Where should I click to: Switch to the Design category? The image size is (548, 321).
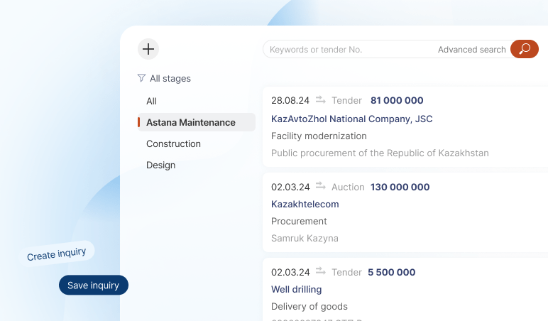(160, 165)
